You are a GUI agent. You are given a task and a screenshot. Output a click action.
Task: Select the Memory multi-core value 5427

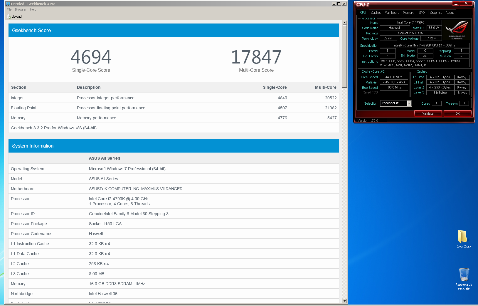tap(332, 118)
